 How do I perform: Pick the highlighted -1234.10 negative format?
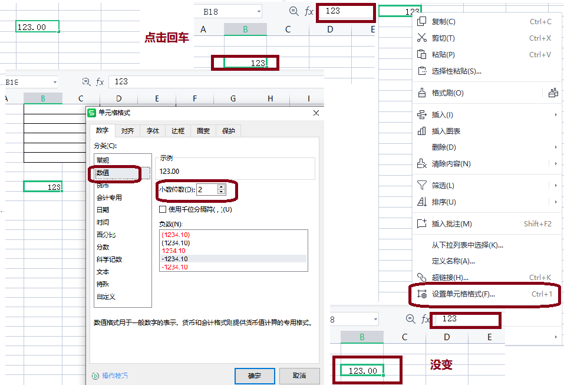pos(233,259)
